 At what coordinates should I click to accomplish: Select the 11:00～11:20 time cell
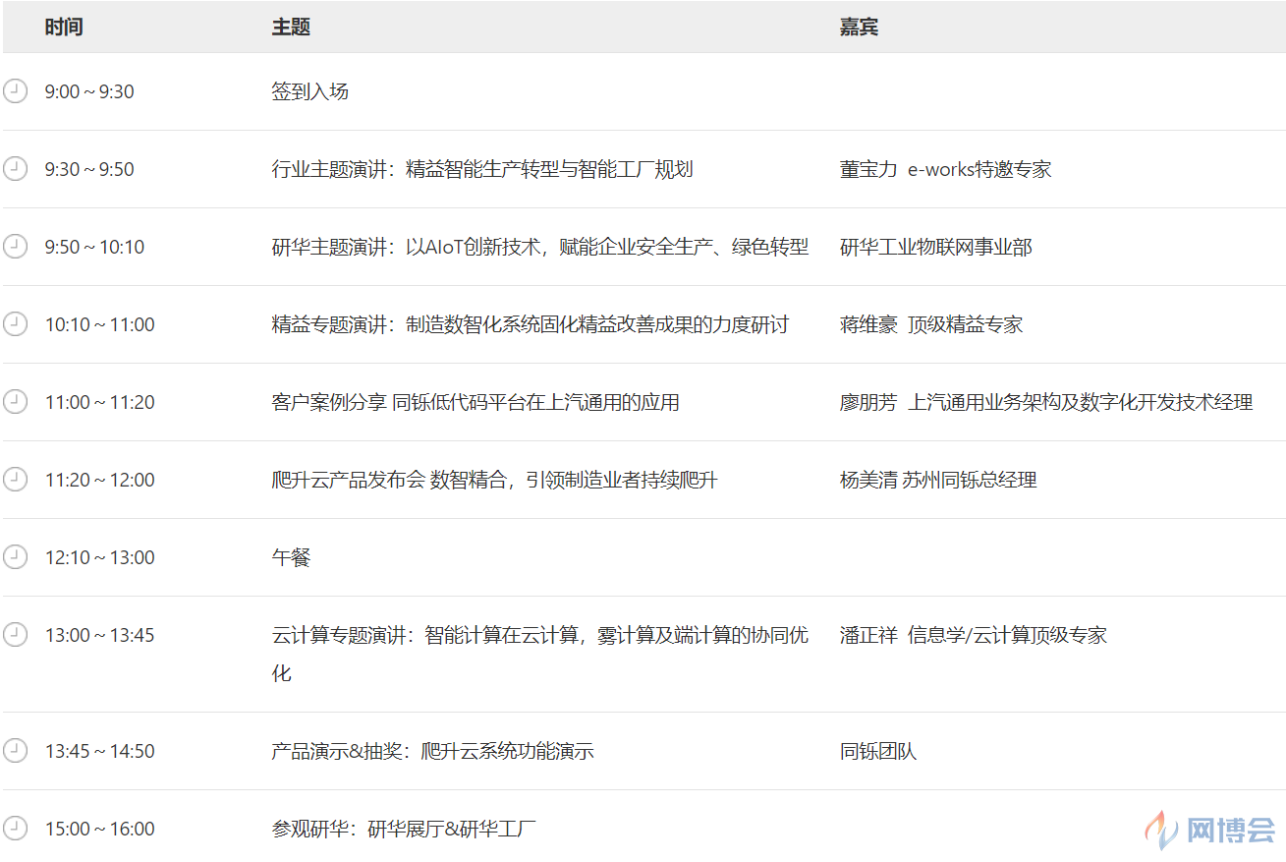pyautogui.click(x=100, y=403)
